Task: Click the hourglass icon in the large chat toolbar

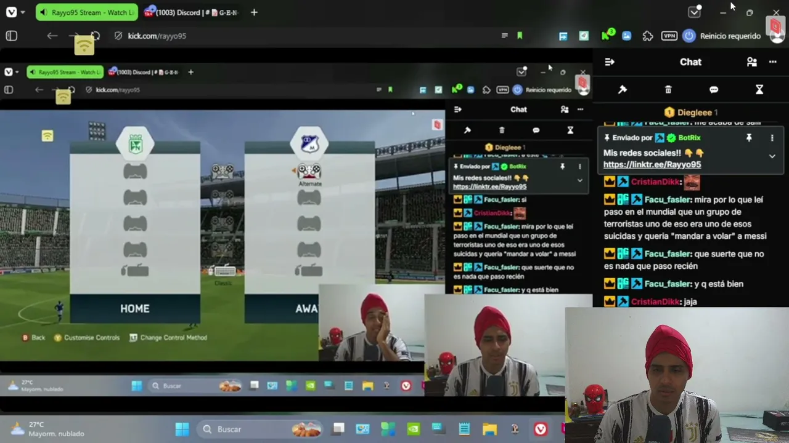Action: click(759, 89)
